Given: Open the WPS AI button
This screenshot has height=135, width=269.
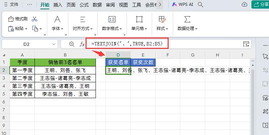Looking at the screenshot, I should click(x=182, y=4).
